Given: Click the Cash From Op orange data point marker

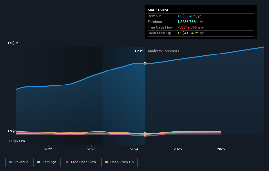Looking at the screenshot, I should click(145, 134).
